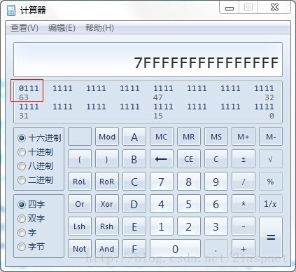Click the C clear button beside CE
This screenshot has height=272, width=296.
pyautogui.click(x=216, y=159)
